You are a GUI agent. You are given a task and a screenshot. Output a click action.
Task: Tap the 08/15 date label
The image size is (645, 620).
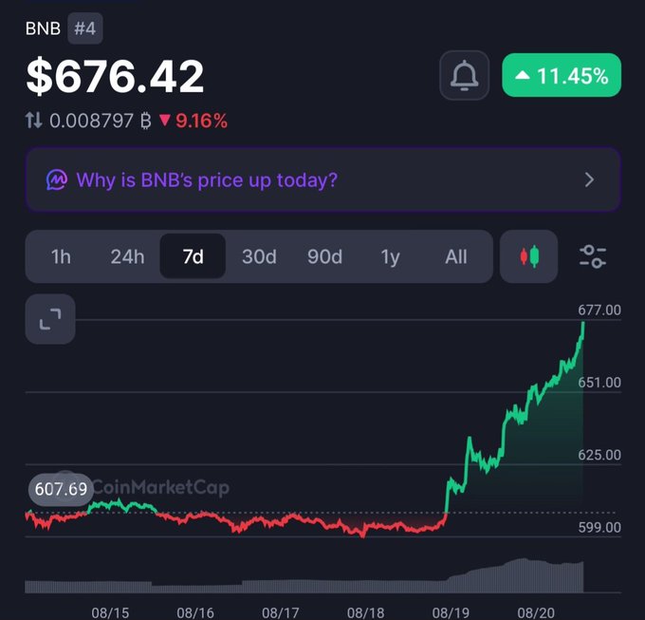pos(110,612)
